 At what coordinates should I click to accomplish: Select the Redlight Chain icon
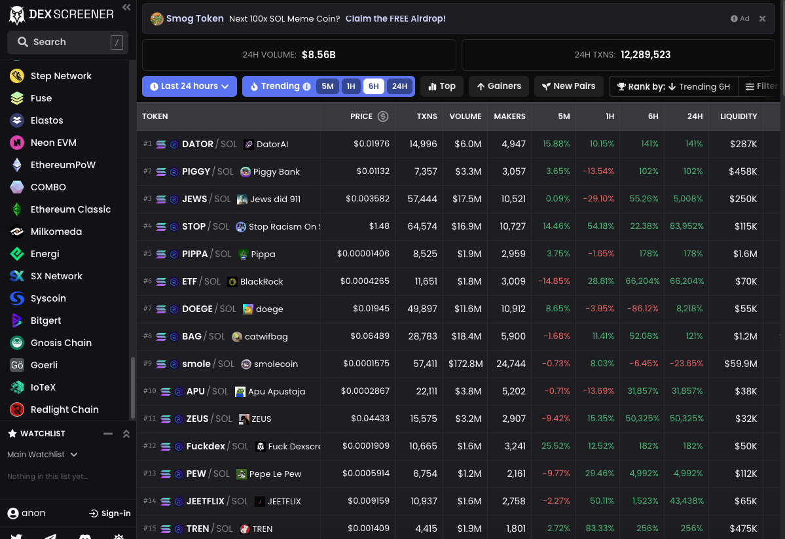tap(17, 409)
